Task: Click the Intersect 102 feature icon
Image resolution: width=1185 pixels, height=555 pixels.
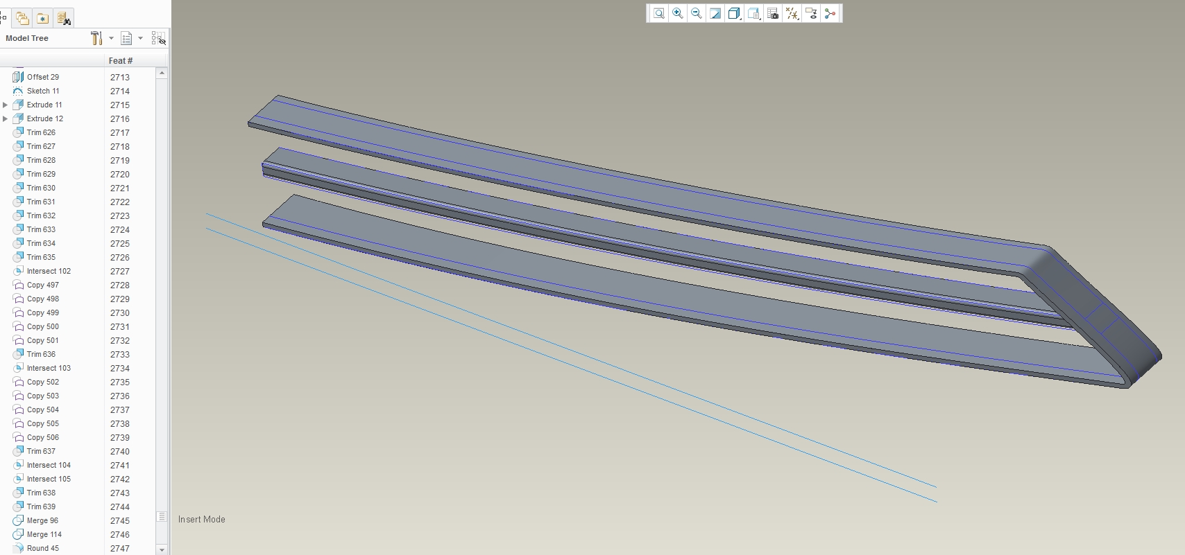Action: point(18,271)
